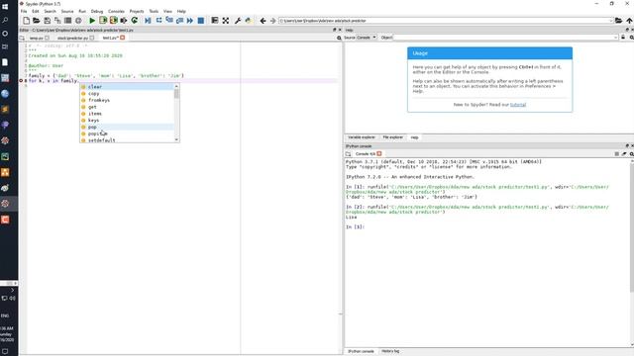Viewport: 634px width, 356px height.
Task: Open Projects menu
Action: click(x=137, y=11)
